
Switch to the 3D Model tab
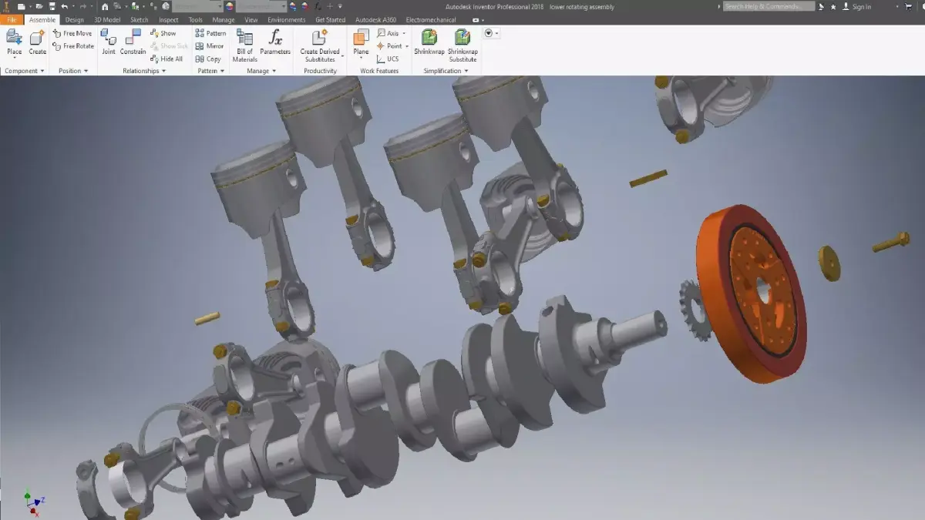108,19
